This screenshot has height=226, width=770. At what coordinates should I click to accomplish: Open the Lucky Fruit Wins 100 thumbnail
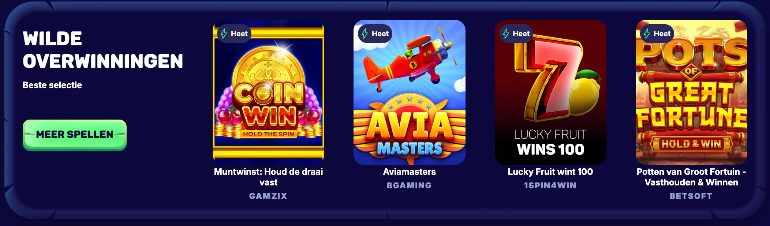550,92
